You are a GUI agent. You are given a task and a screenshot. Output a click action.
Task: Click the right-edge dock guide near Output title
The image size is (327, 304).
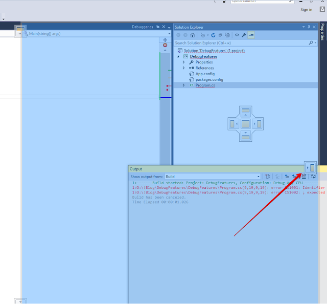pyautogui.click(x=311, y=167)
